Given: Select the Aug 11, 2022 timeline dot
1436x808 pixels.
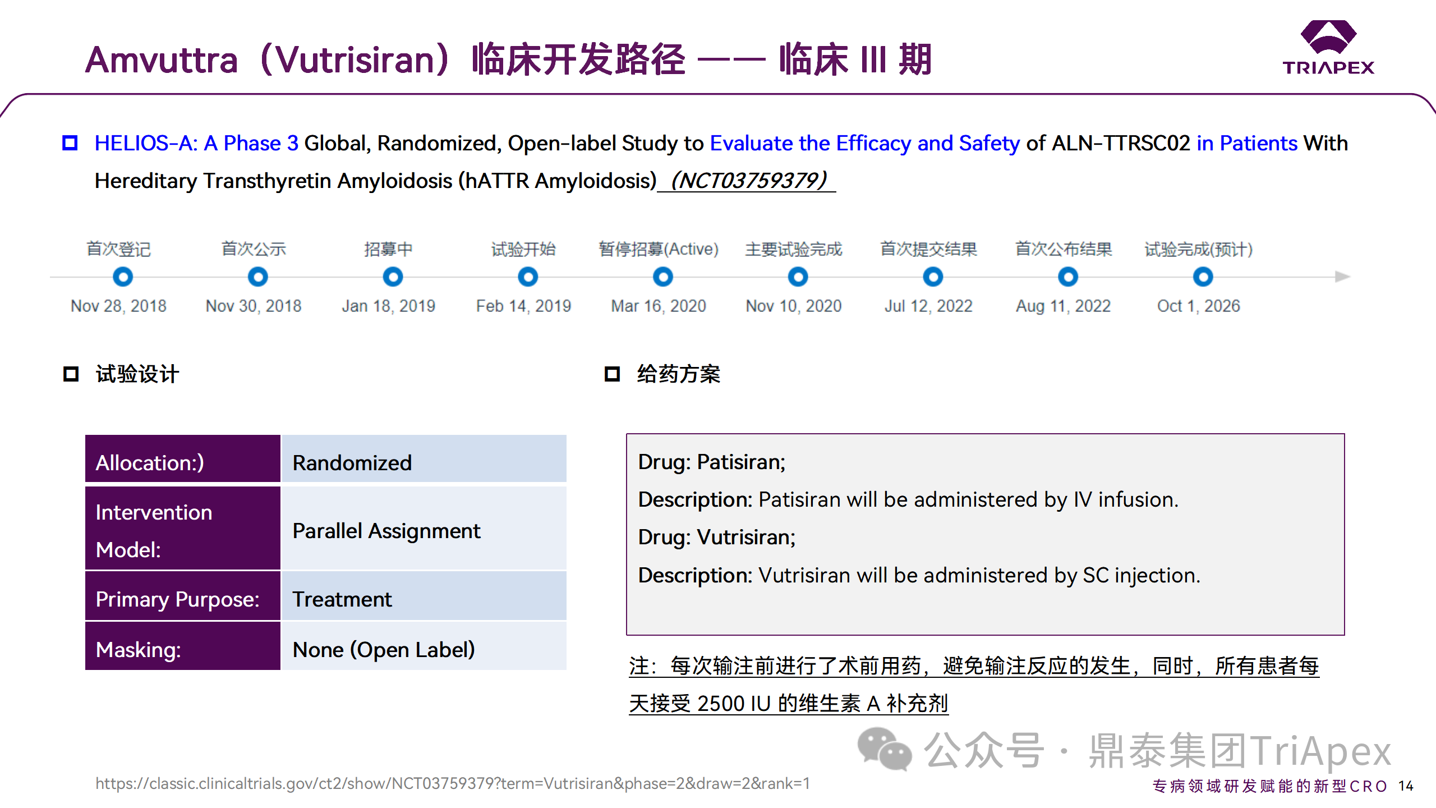Looking at the screenshot, I should [1068, 277].
